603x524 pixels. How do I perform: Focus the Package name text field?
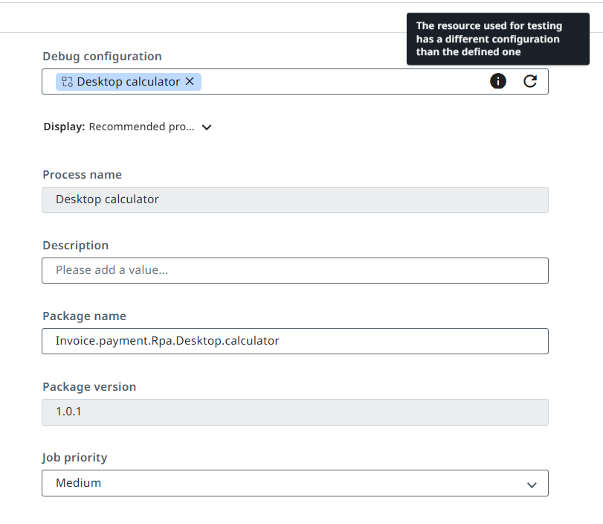coord(294,341)
